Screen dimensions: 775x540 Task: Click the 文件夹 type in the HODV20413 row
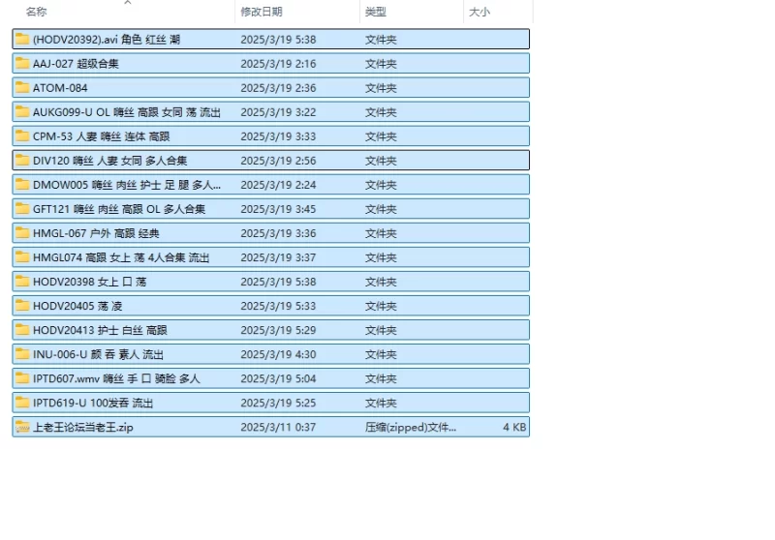[381, 330]
